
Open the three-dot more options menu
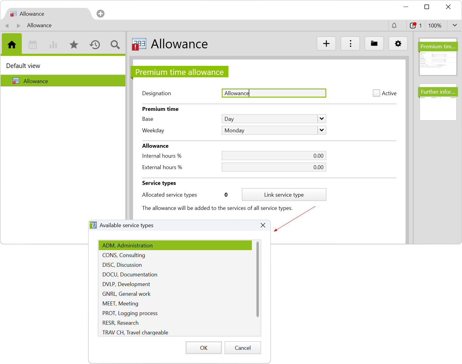click(x=350, y=44)
